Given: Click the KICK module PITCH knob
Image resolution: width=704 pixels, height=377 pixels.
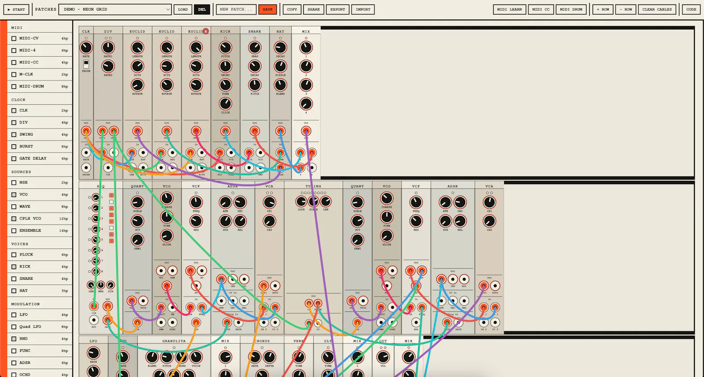Looking at the screenshot, I should 225,47.
